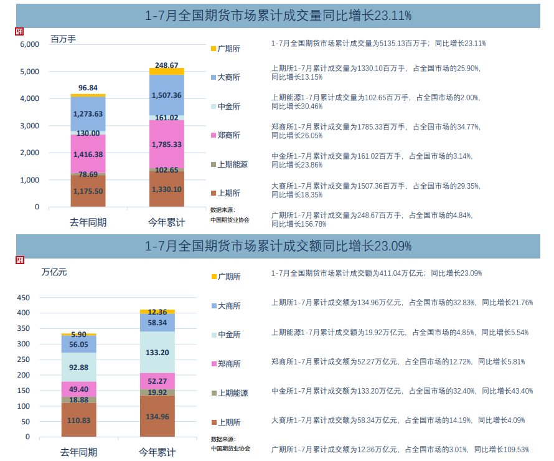
Task: Click the 万亿元 unit label
Action: click(54, 272)
